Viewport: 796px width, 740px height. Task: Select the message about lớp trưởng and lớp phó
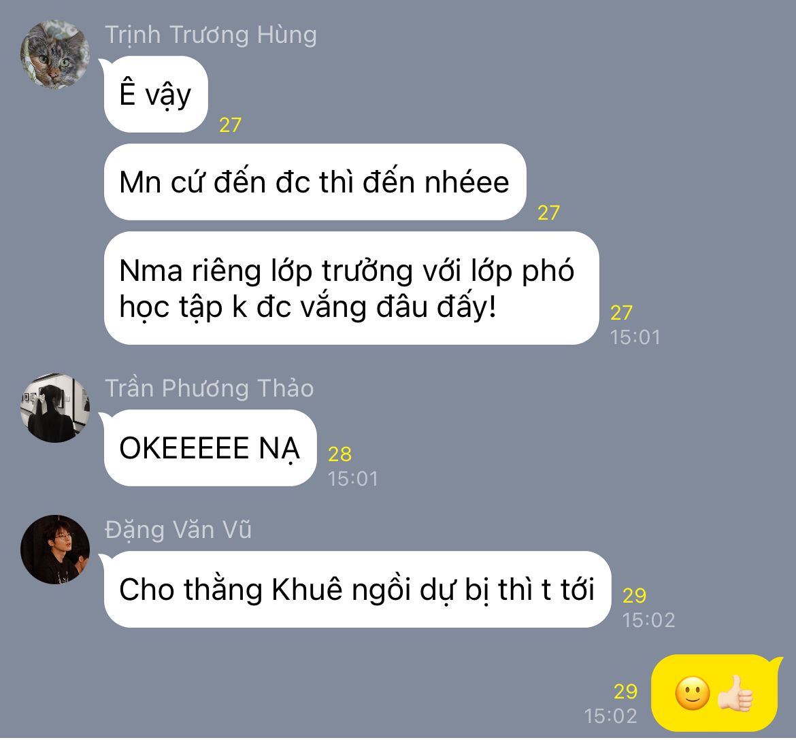pyautogui.click(x=351, y=288)
